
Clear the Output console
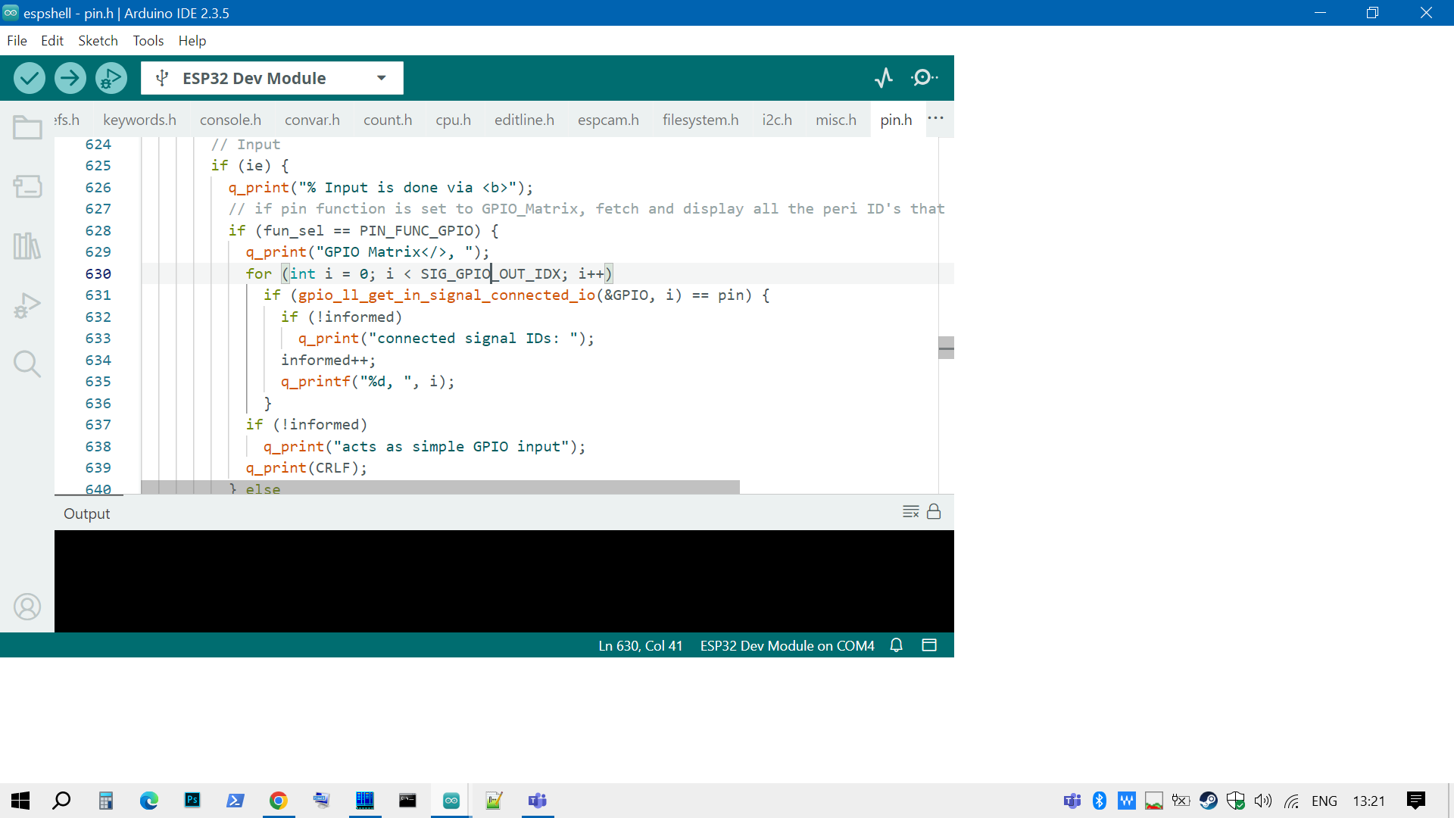(910, 511)
